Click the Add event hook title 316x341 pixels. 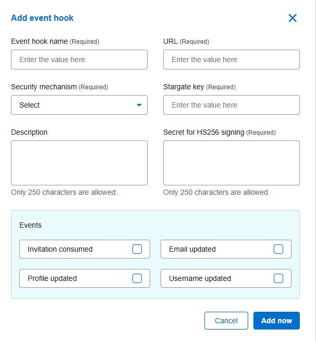tap(42, 18)
